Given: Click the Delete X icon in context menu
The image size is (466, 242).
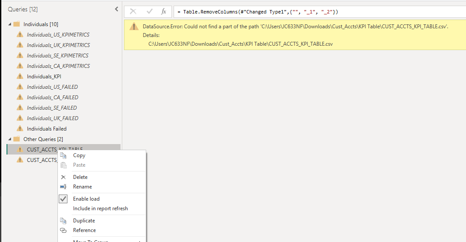Looking at the screenshot, I should (x=63, y=177).
